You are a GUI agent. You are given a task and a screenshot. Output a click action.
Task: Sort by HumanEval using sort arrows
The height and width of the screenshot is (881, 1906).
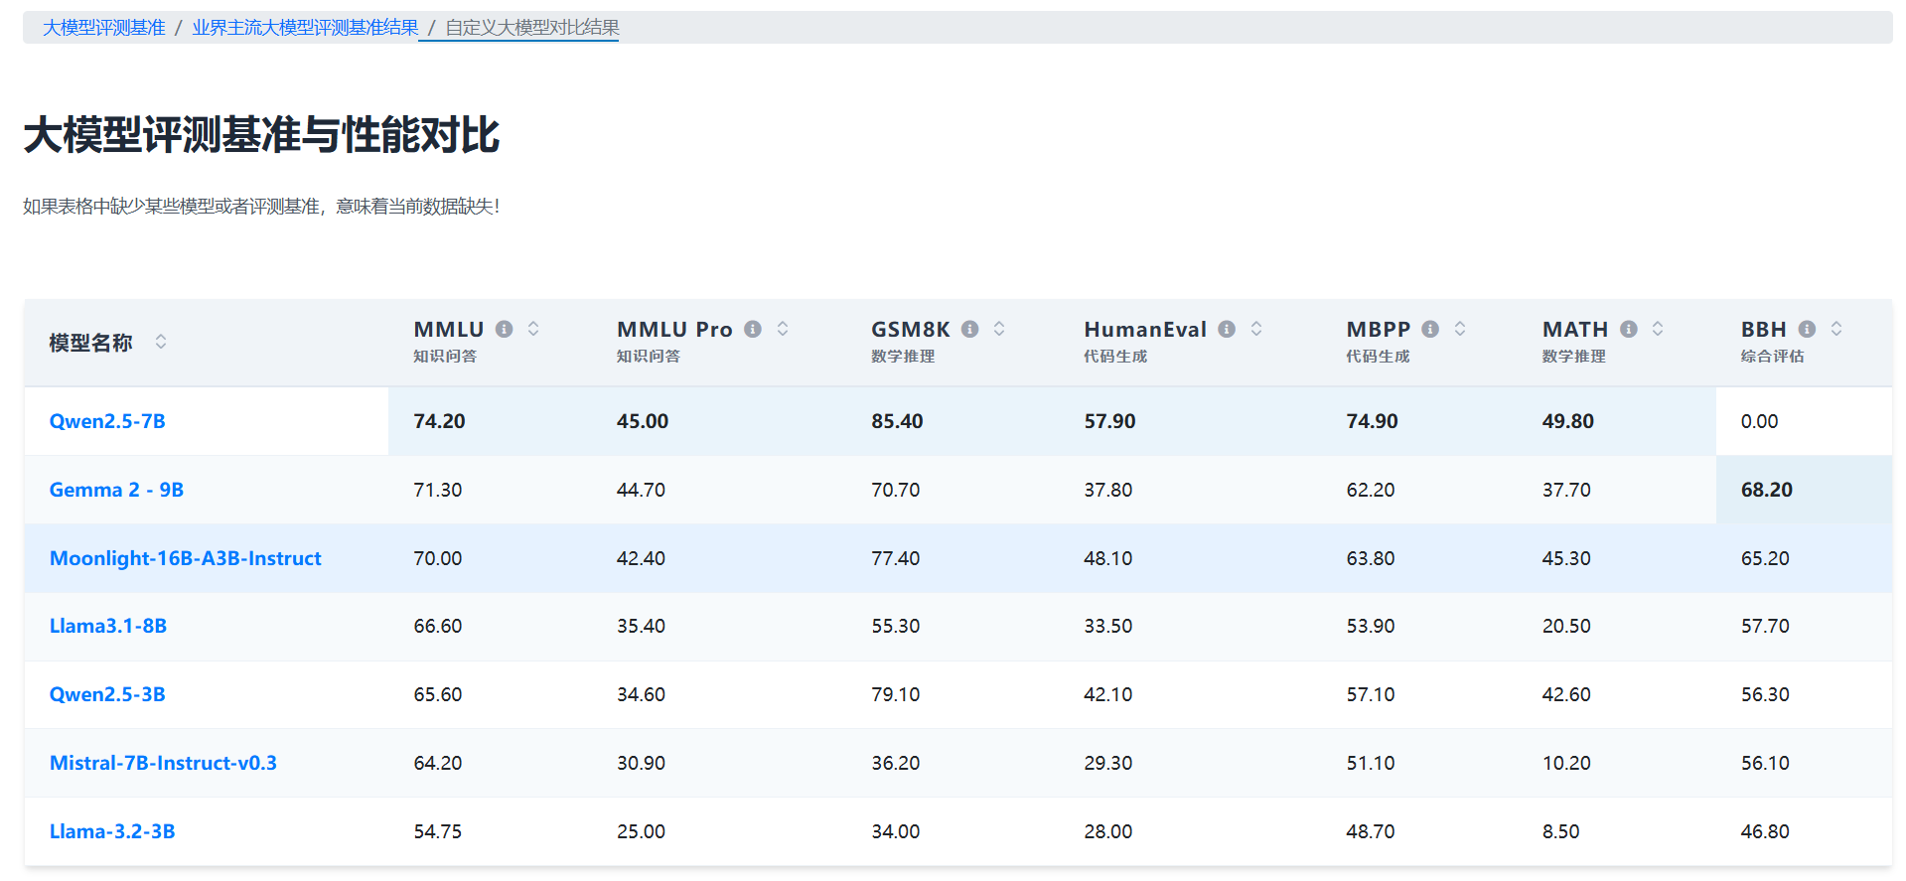pos(1256,329)
